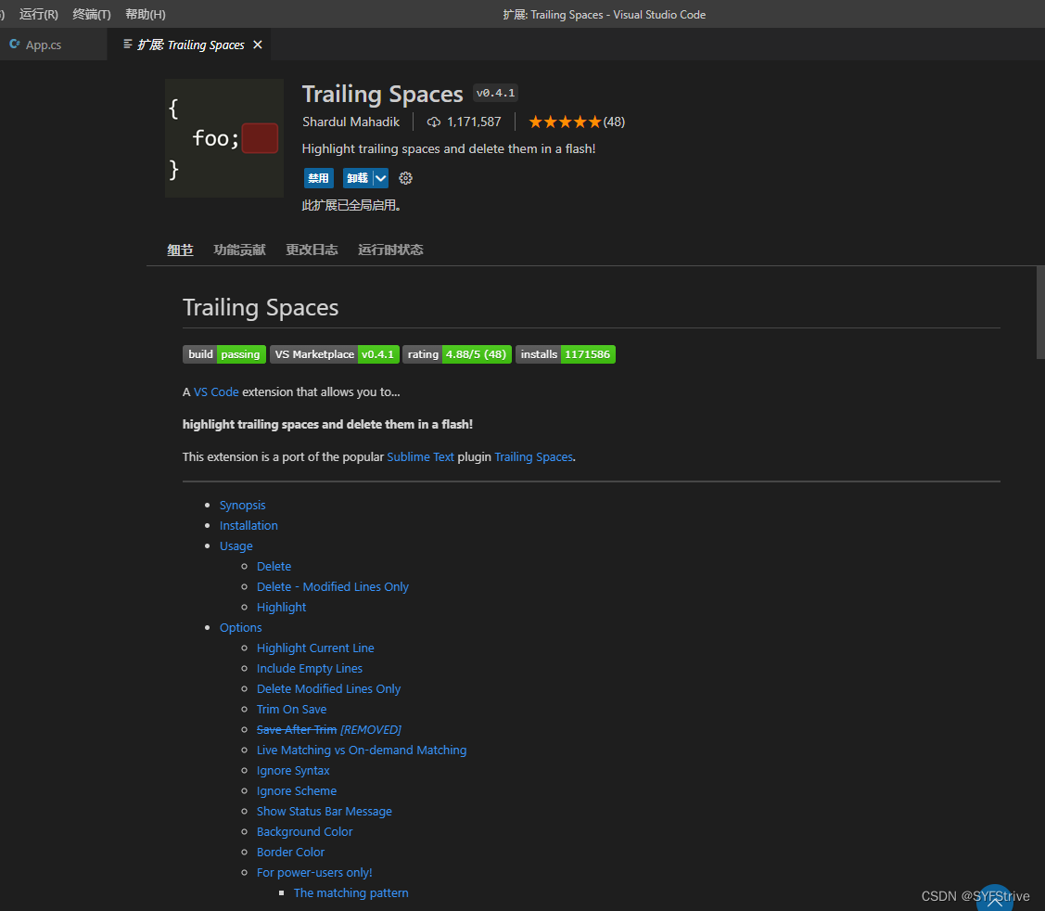Click the VS Marketplace v0.4.1 badge
The image size is (1045, 911).
pyautogui.click(x=335, y=354)
